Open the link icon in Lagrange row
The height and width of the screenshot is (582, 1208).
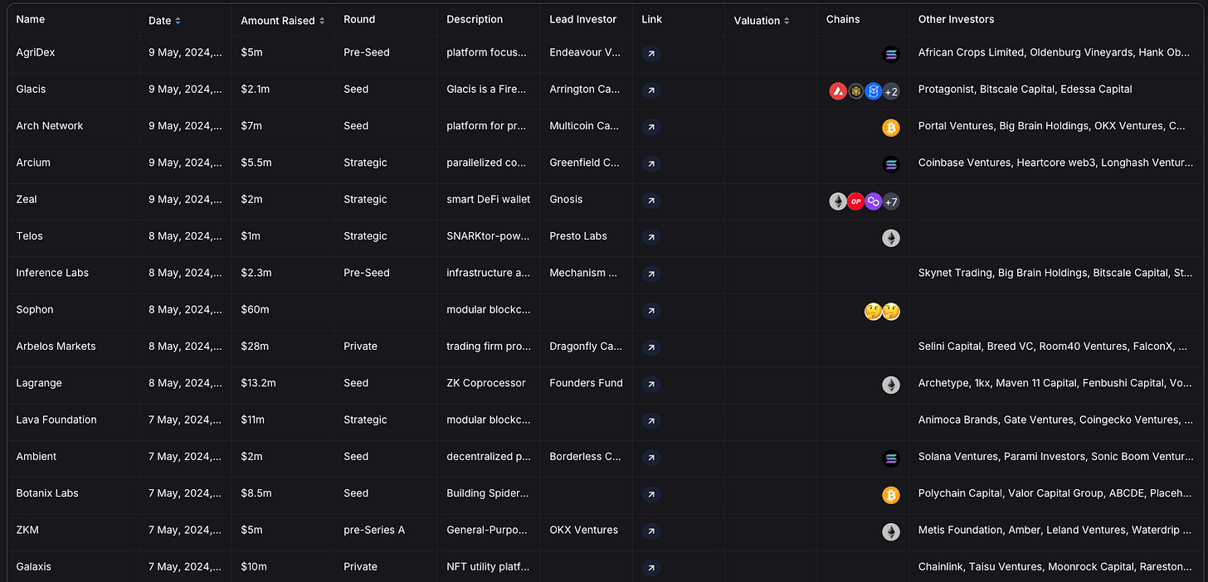[652, 384]
